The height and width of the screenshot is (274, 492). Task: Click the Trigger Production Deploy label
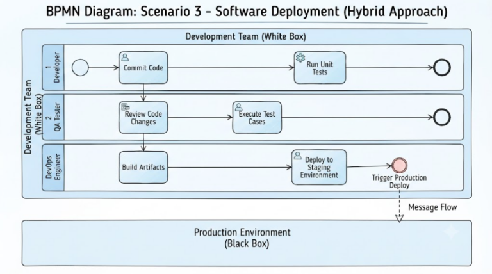point(399,181)
